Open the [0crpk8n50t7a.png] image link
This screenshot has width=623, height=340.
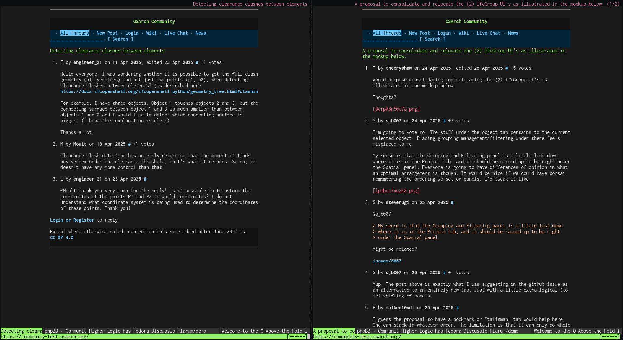pyautogui.click(x=396, y=109)
